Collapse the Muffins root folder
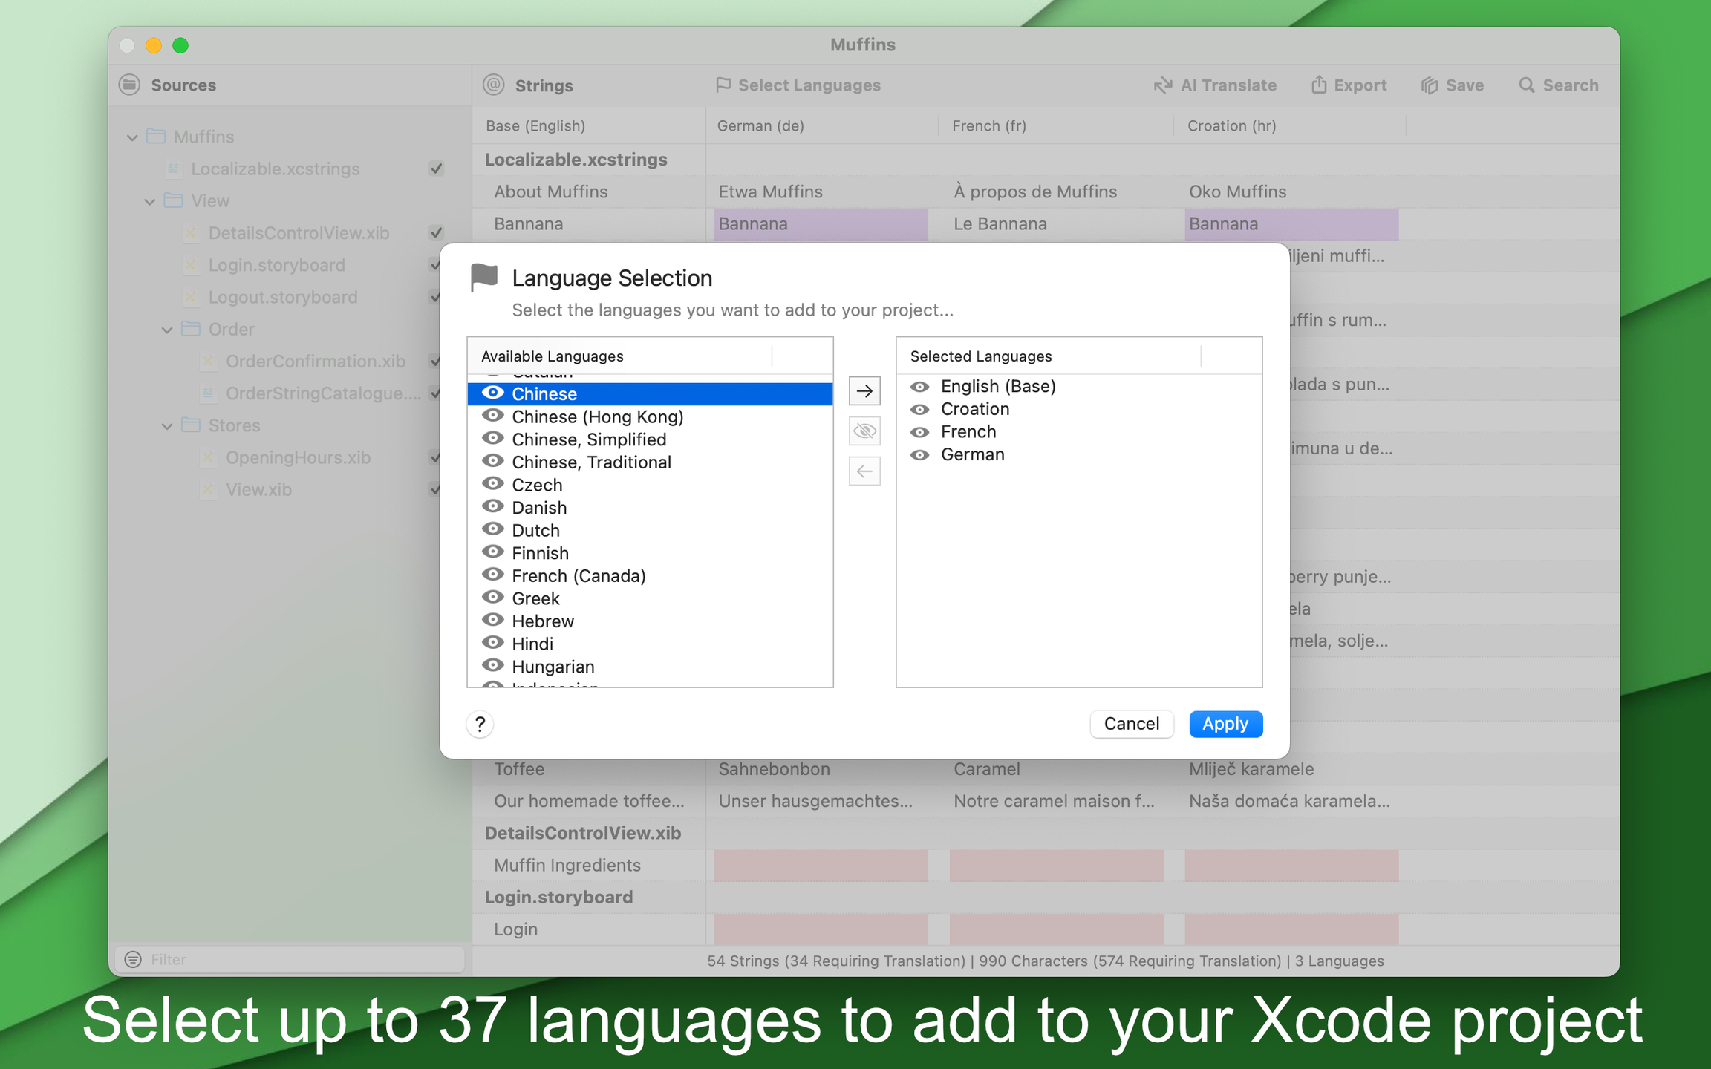The image size is (1711, 1069). [132, 137]
